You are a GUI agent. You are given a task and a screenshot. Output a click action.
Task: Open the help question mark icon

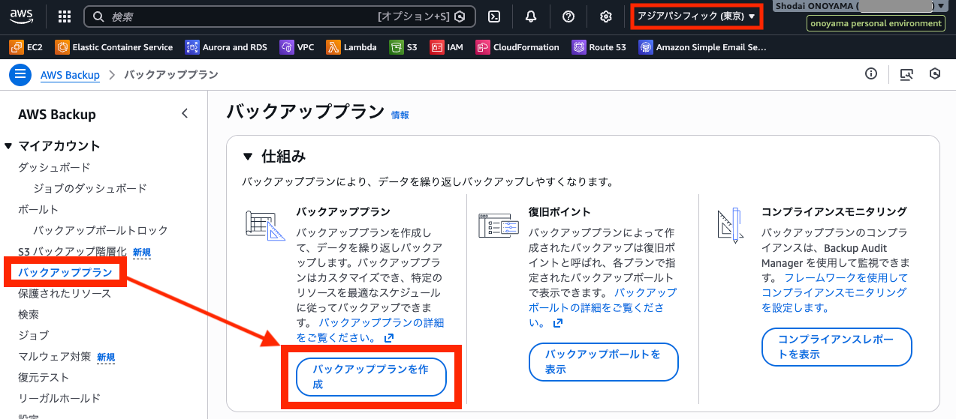(568, 16)
